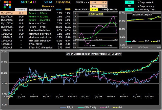Click the 2 DAY ALERT chart title
This screenshot has height=110, width=162.
[x=96, y=14]
